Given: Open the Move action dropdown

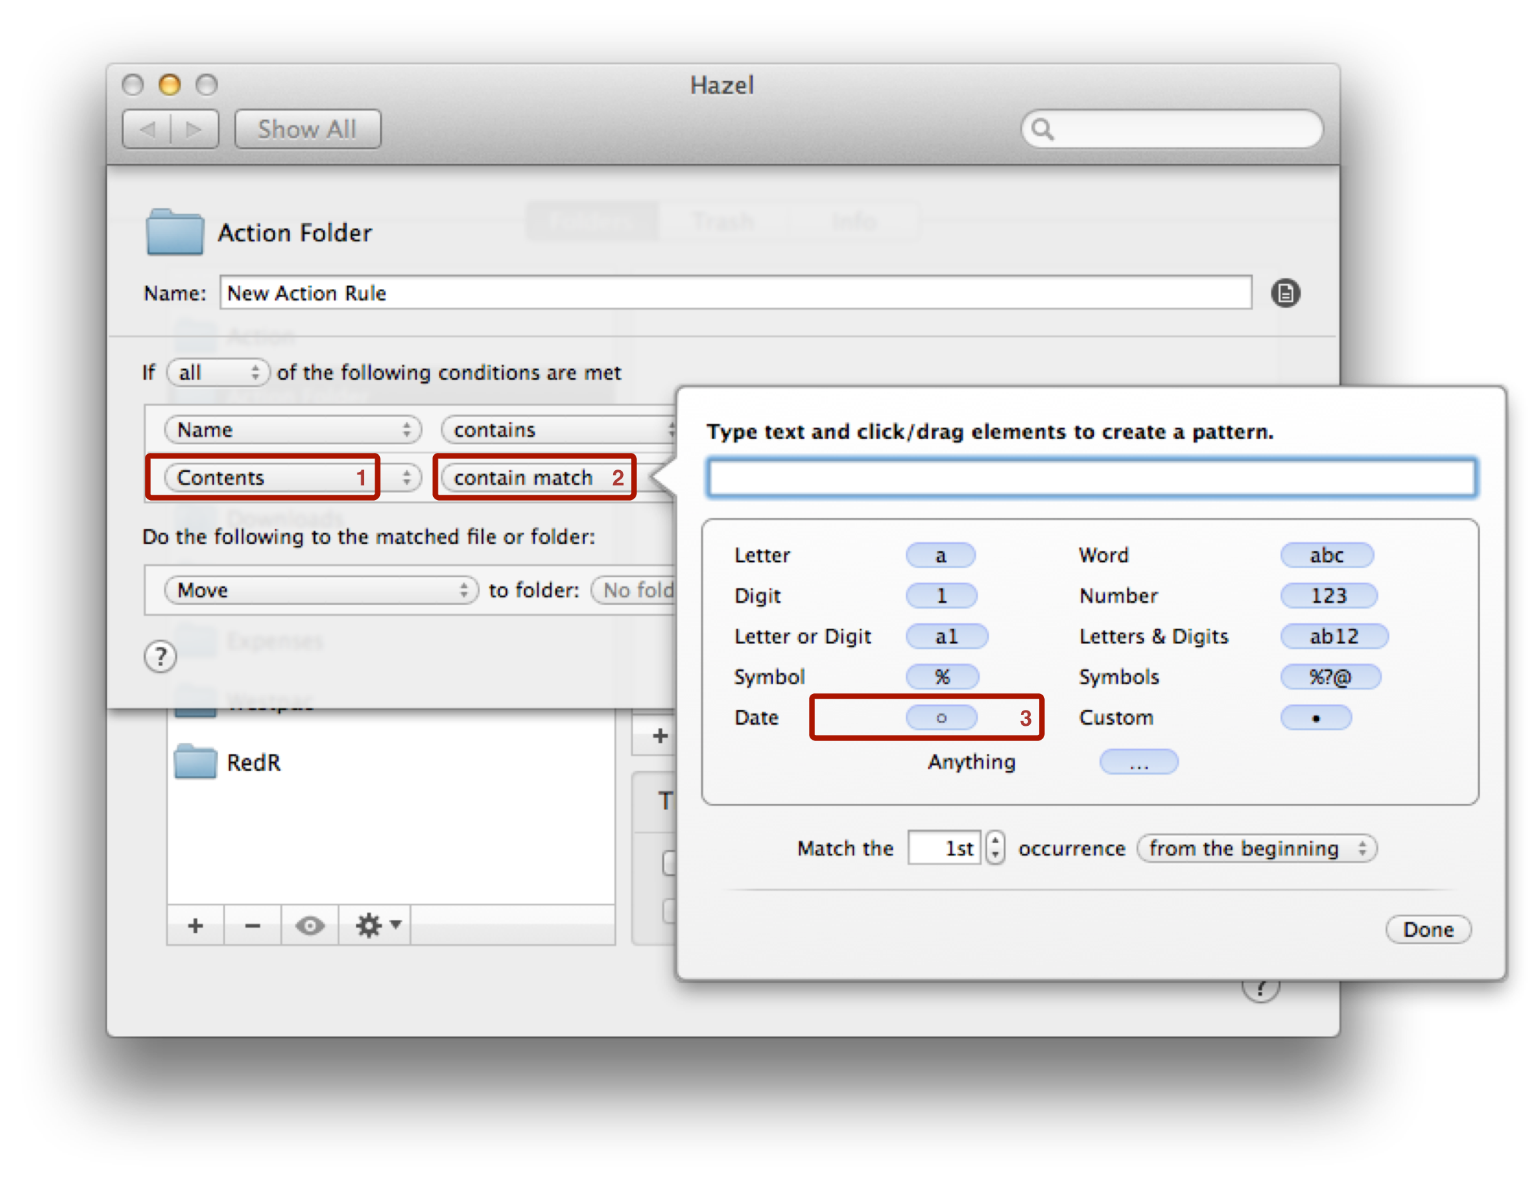Looking at the screenshot, I should 321,590.
